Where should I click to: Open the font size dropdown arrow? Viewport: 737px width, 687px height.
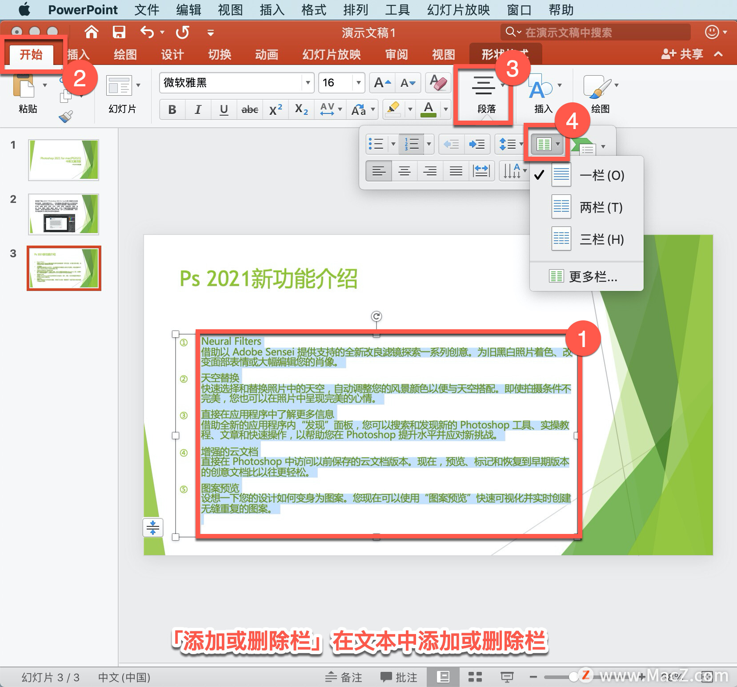tap(358, 83)
